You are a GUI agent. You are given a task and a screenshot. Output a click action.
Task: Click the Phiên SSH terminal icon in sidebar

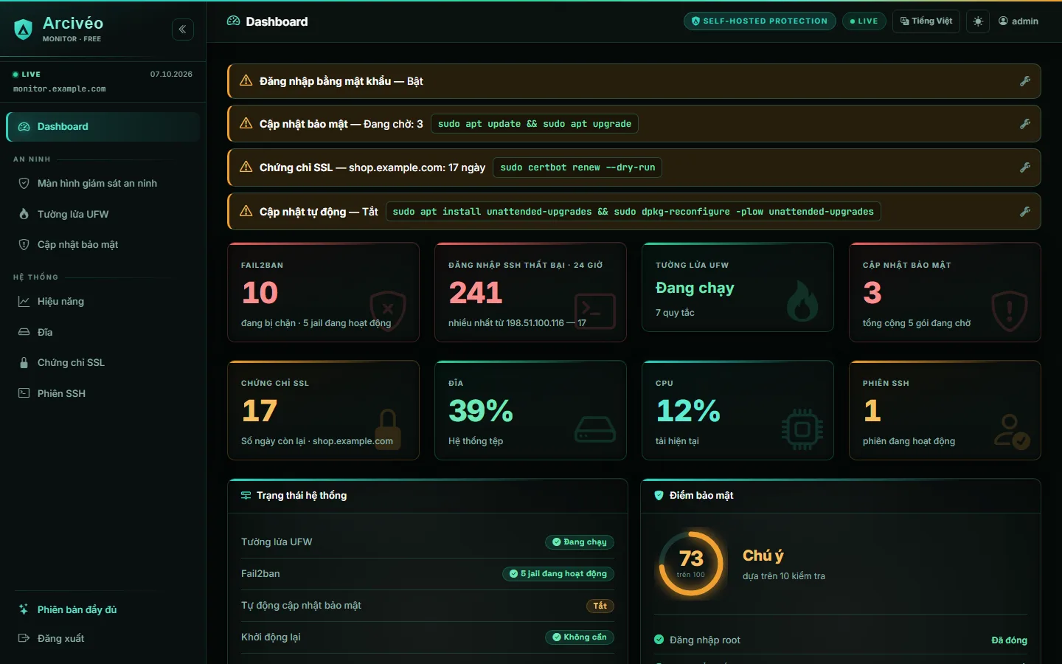pyautogui.click(x=24, y=393)
